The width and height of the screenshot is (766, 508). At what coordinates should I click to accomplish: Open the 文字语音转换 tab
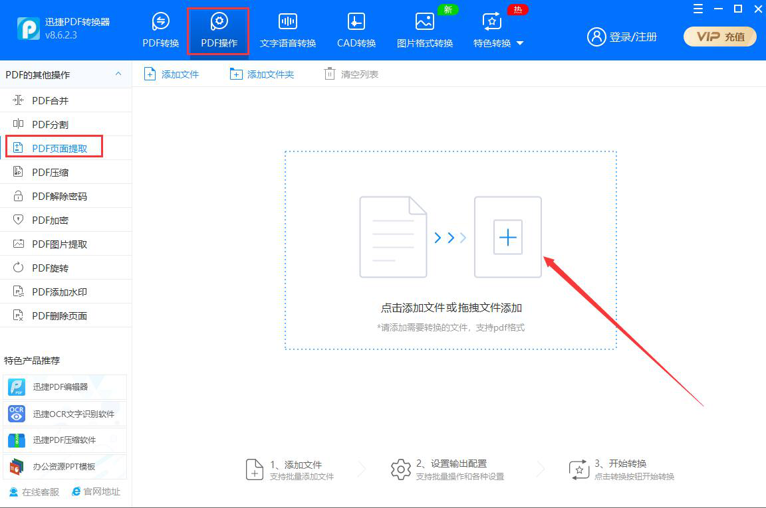[288, 31]
